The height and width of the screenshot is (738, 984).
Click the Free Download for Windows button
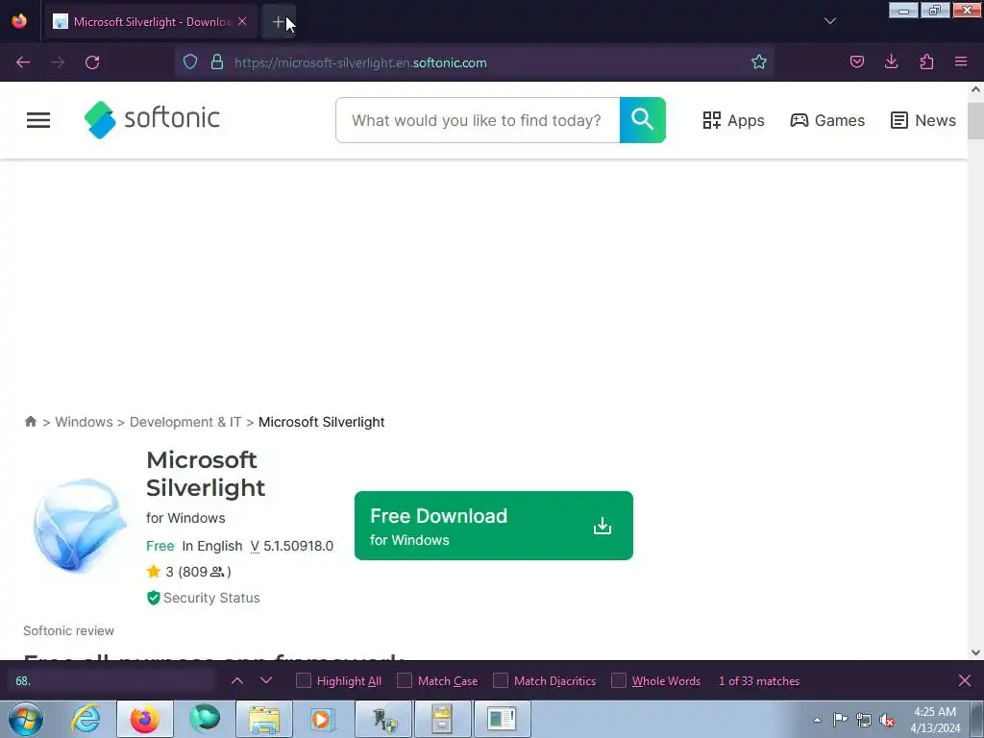pos(494,526)
